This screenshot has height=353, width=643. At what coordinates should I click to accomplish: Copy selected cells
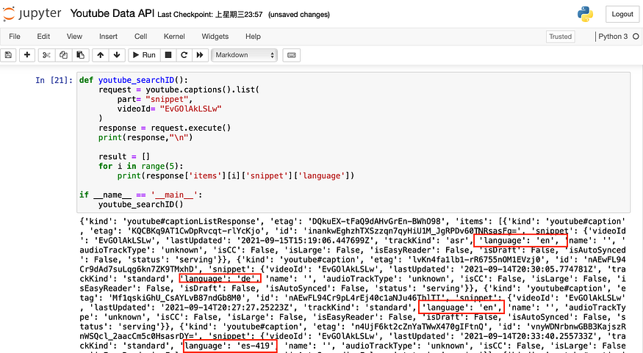coord(63,55)
